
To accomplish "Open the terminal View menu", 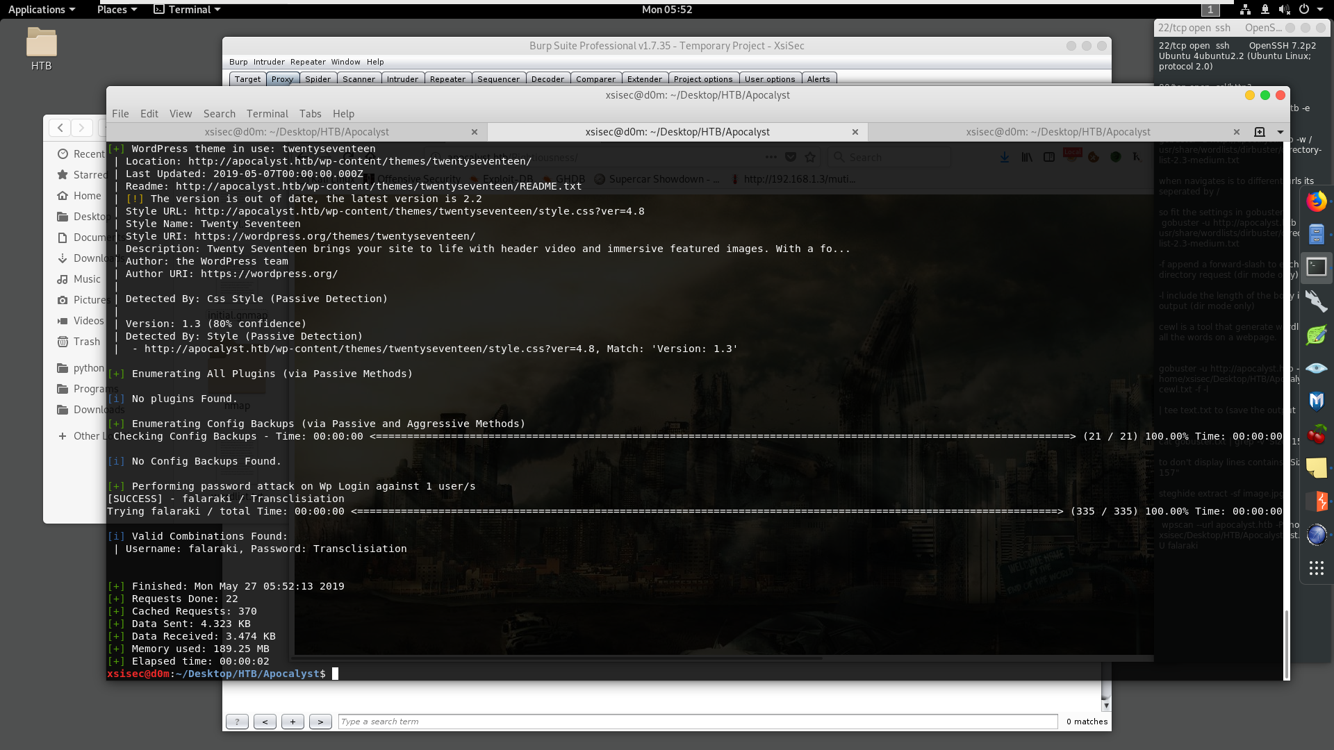I will [x=181, y=114].
